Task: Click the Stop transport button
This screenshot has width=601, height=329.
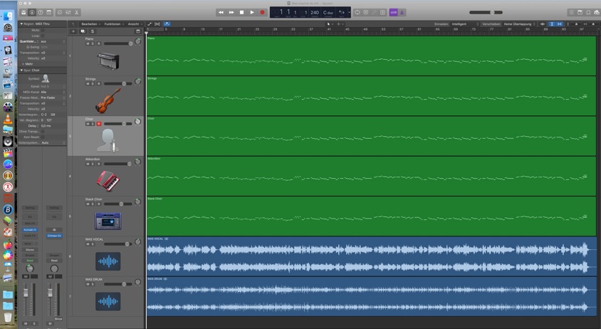Action: click(241, 12)
